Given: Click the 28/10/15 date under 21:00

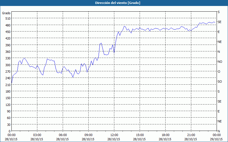Looking at the screenshot, I should pyautogui.click(x=191, y=139).
